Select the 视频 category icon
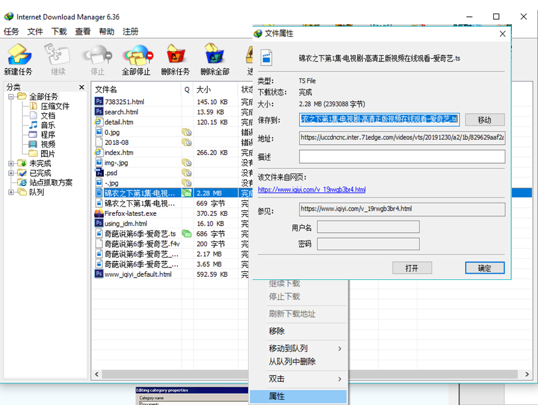Screen dimensions: 538x405 point(33,144)
